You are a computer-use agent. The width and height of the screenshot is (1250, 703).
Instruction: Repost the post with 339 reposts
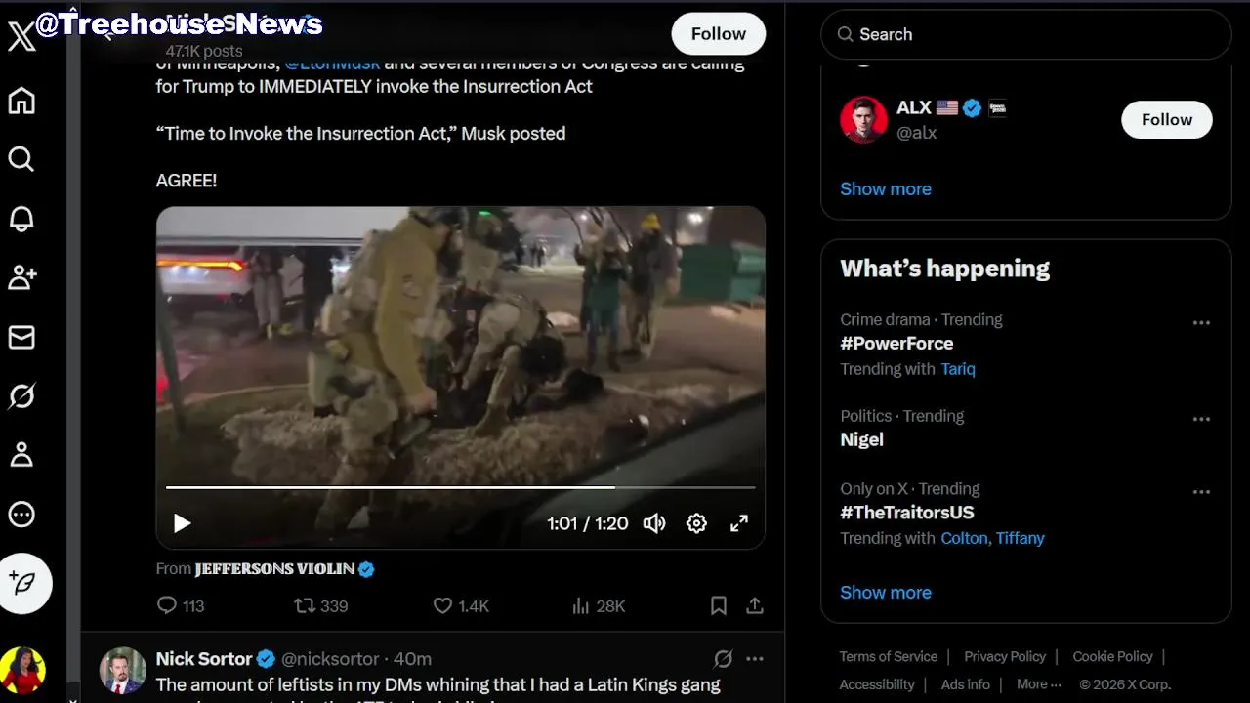(306, 606)
